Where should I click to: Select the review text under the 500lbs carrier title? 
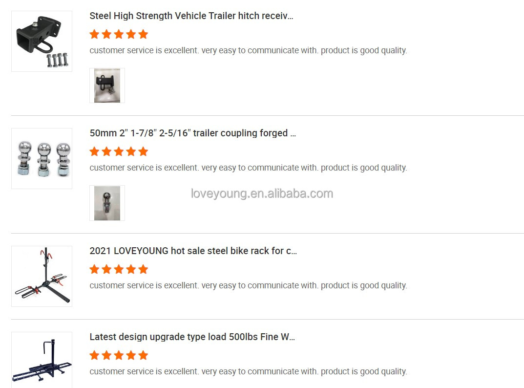tap(248, 371)
